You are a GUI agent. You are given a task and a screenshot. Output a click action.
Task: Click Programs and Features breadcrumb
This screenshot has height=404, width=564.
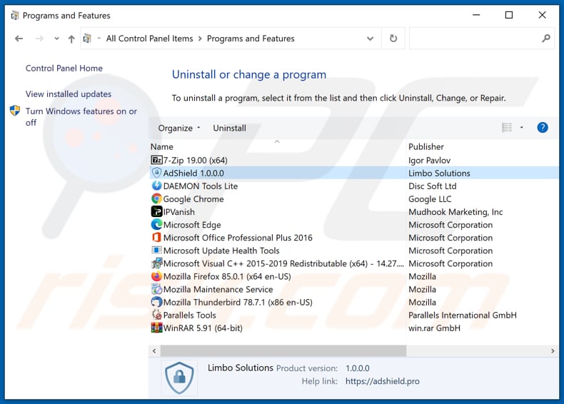(x=251, y=39)
